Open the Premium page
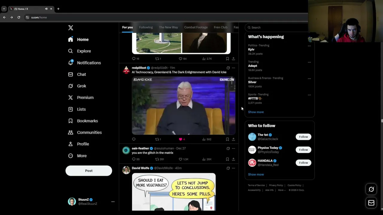383x215 pixels. (81, 98)
